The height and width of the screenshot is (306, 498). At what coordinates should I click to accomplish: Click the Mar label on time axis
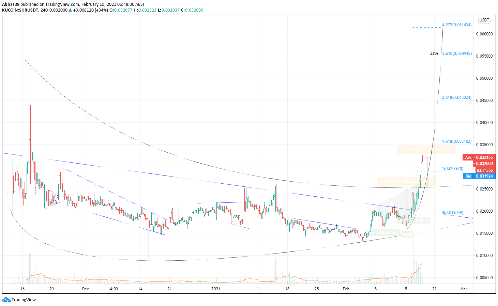pos(464,289)
